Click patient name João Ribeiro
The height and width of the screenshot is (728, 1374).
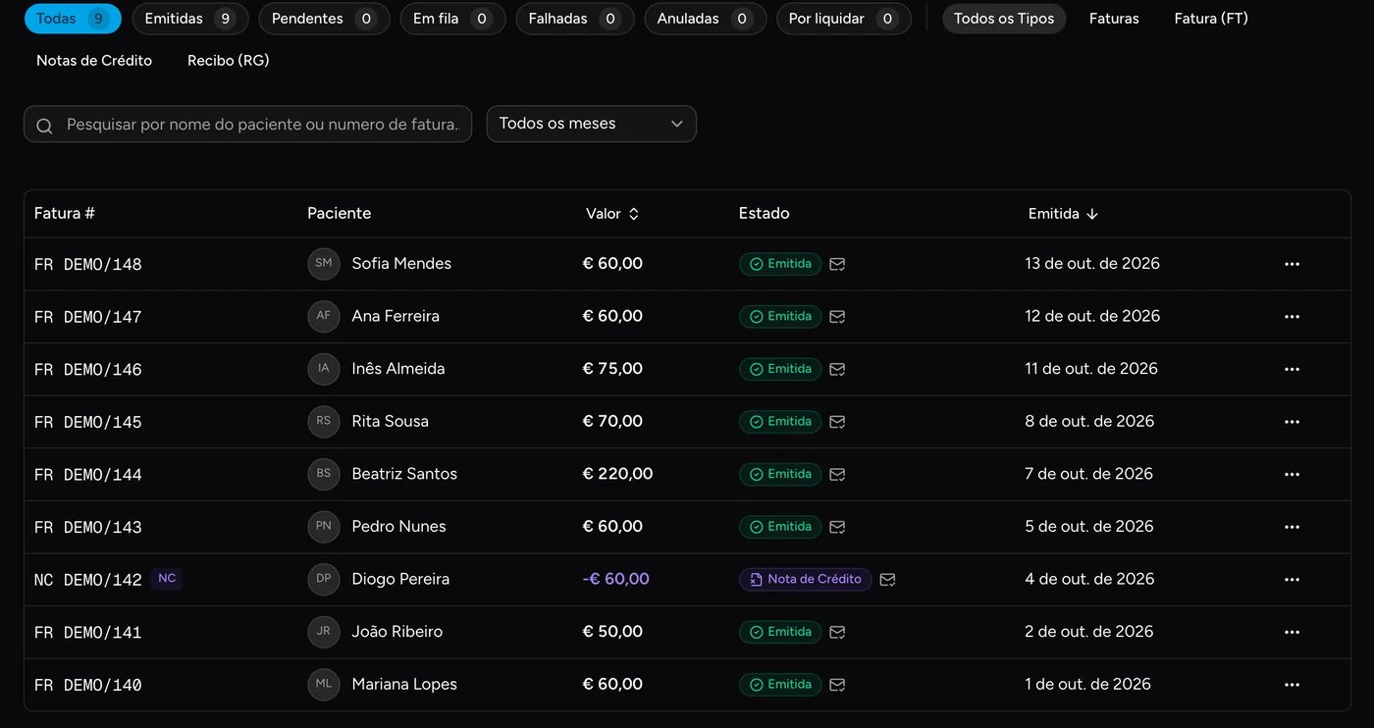coord(397,632)
